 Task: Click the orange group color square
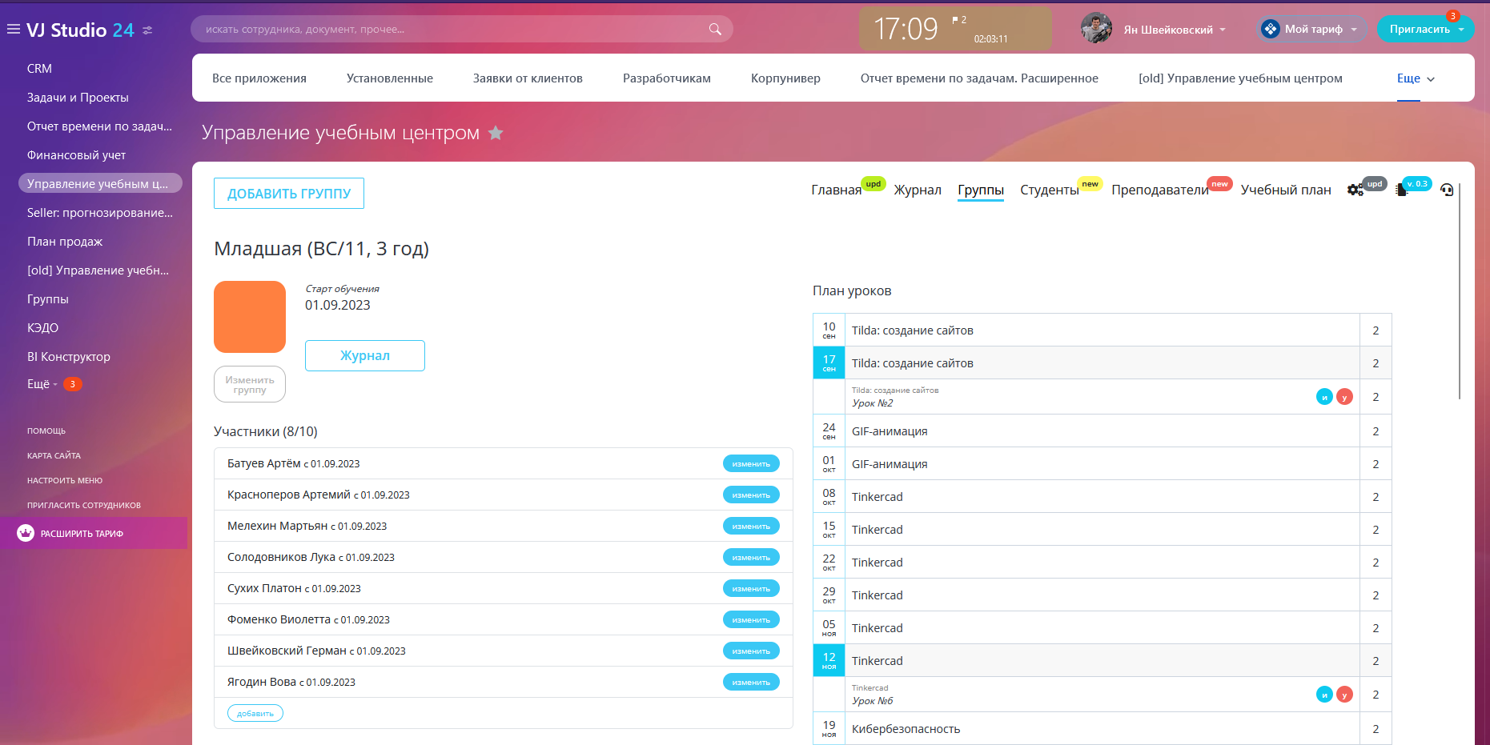click(x=250, y=317)
